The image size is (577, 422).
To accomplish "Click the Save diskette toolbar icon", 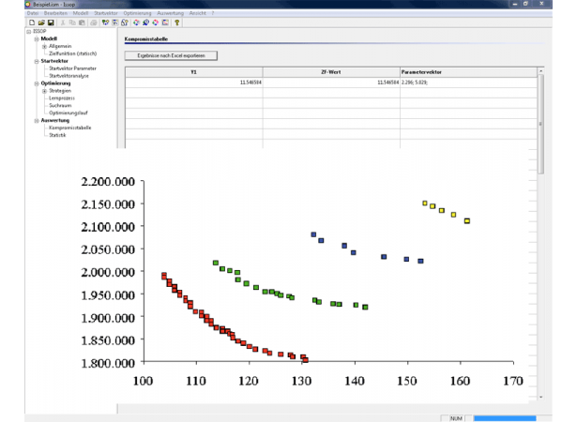I will coord(51,22).
